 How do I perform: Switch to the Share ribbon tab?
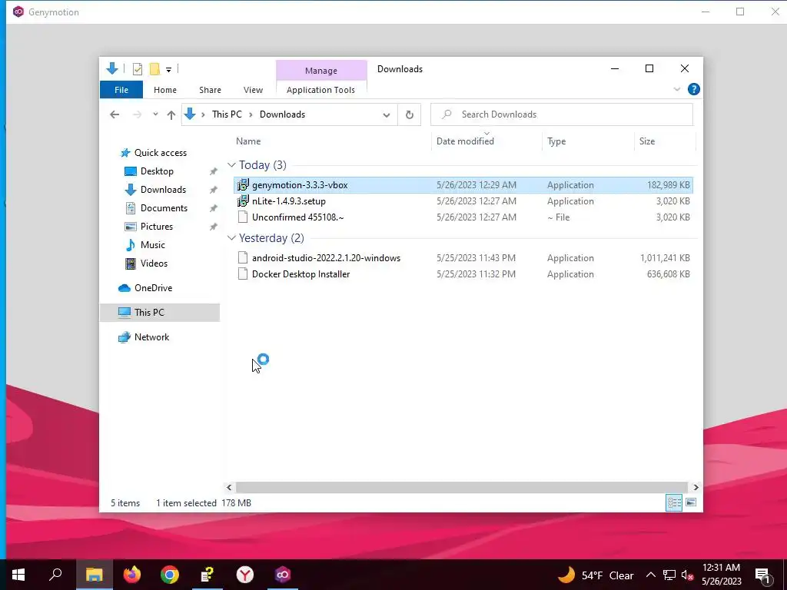pyautogui.click(x=210, y=90)
